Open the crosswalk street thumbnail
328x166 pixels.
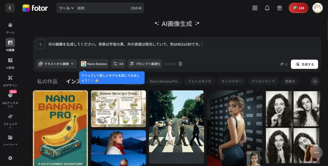click(x=176, y=127)
